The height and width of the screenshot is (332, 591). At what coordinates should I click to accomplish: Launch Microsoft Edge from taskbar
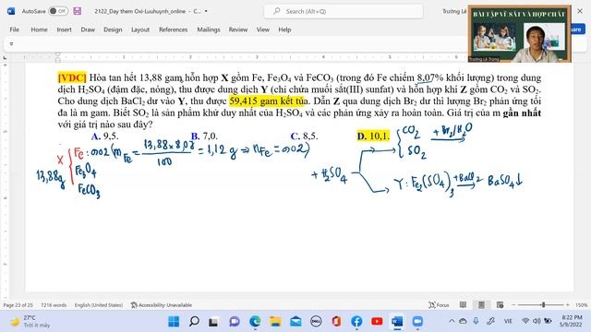[255, 322]
